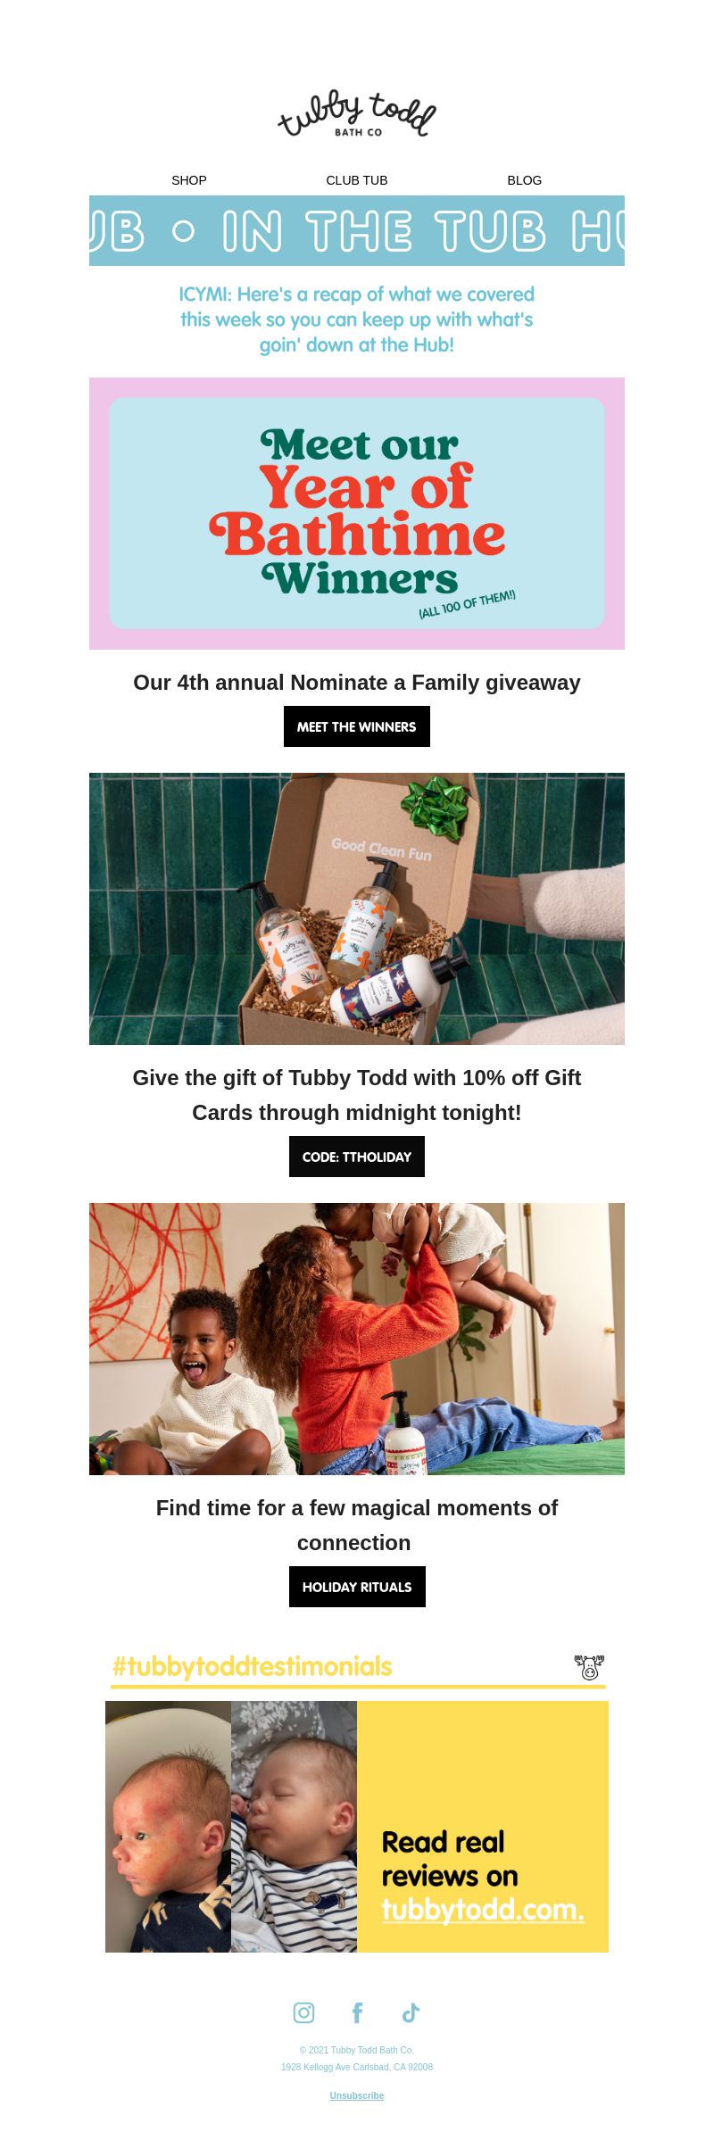
Task: Click the CODE: TTHOLIDAY button
Action: (357, 1157)
